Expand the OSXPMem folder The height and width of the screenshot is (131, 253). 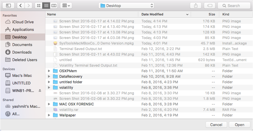[49, 71]
